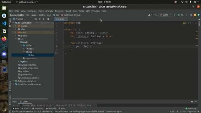The image size is (201, 113).
Task: Toggle the Favorites side panel
Action: tap(10, 100)
